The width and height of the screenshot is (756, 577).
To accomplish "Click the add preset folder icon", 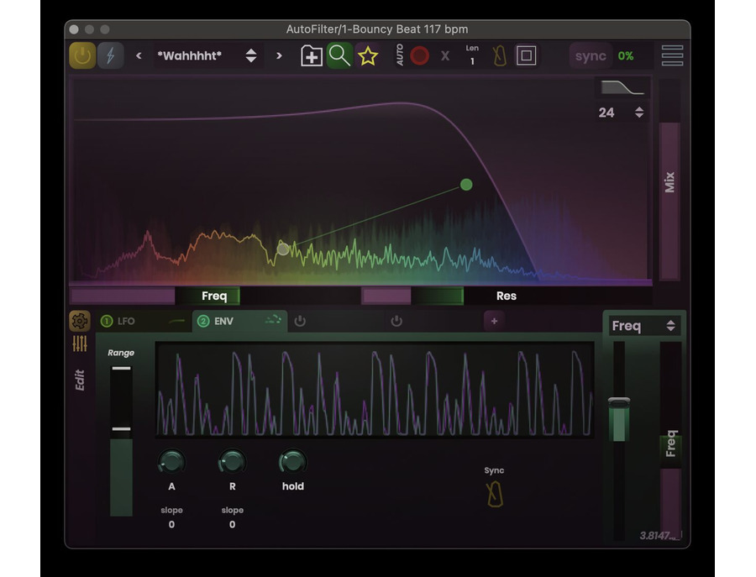I will 312,56.
